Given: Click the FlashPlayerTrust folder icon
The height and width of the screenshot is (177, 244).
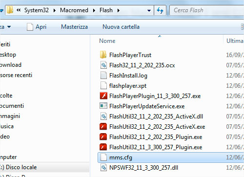Looking at the screenshot, I should (x=103, y=55).
